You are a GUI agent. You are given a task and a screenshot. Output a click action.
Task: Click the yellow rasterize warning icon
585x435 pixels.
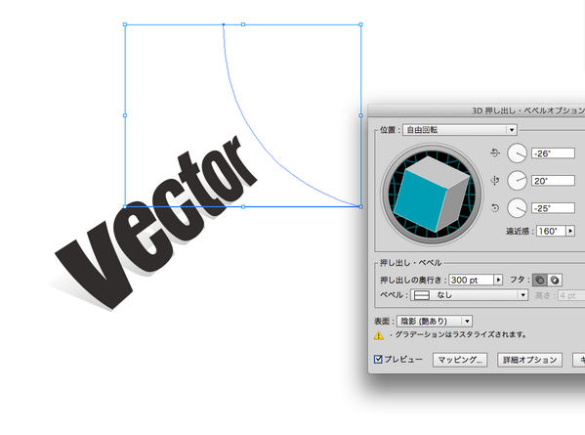tap(379, 335)
